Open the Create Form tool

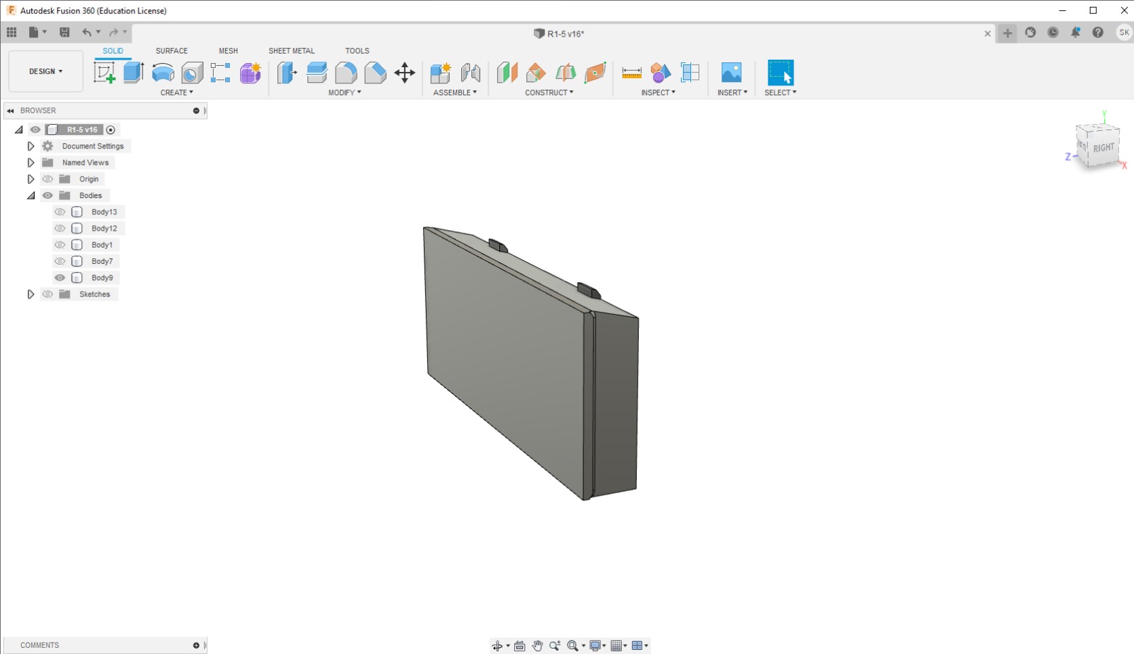pyautogui.click(x=250, y=73)
